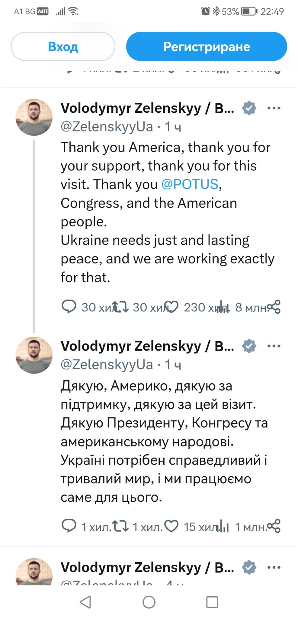
Task: Share the English "Thank you America" tweet
Action: coord(274,307)
